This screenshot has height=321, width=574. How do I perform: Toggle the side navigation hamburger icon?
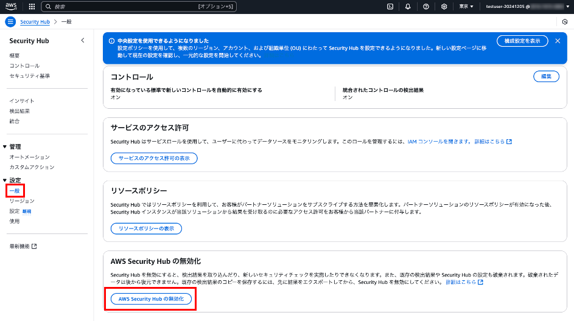(10, 22)
